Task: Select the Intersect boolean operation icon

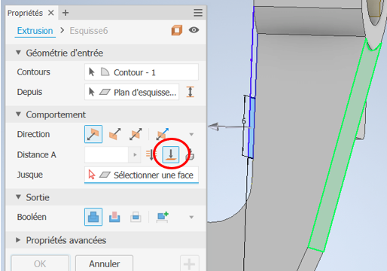Action: (x=136, y=217)
